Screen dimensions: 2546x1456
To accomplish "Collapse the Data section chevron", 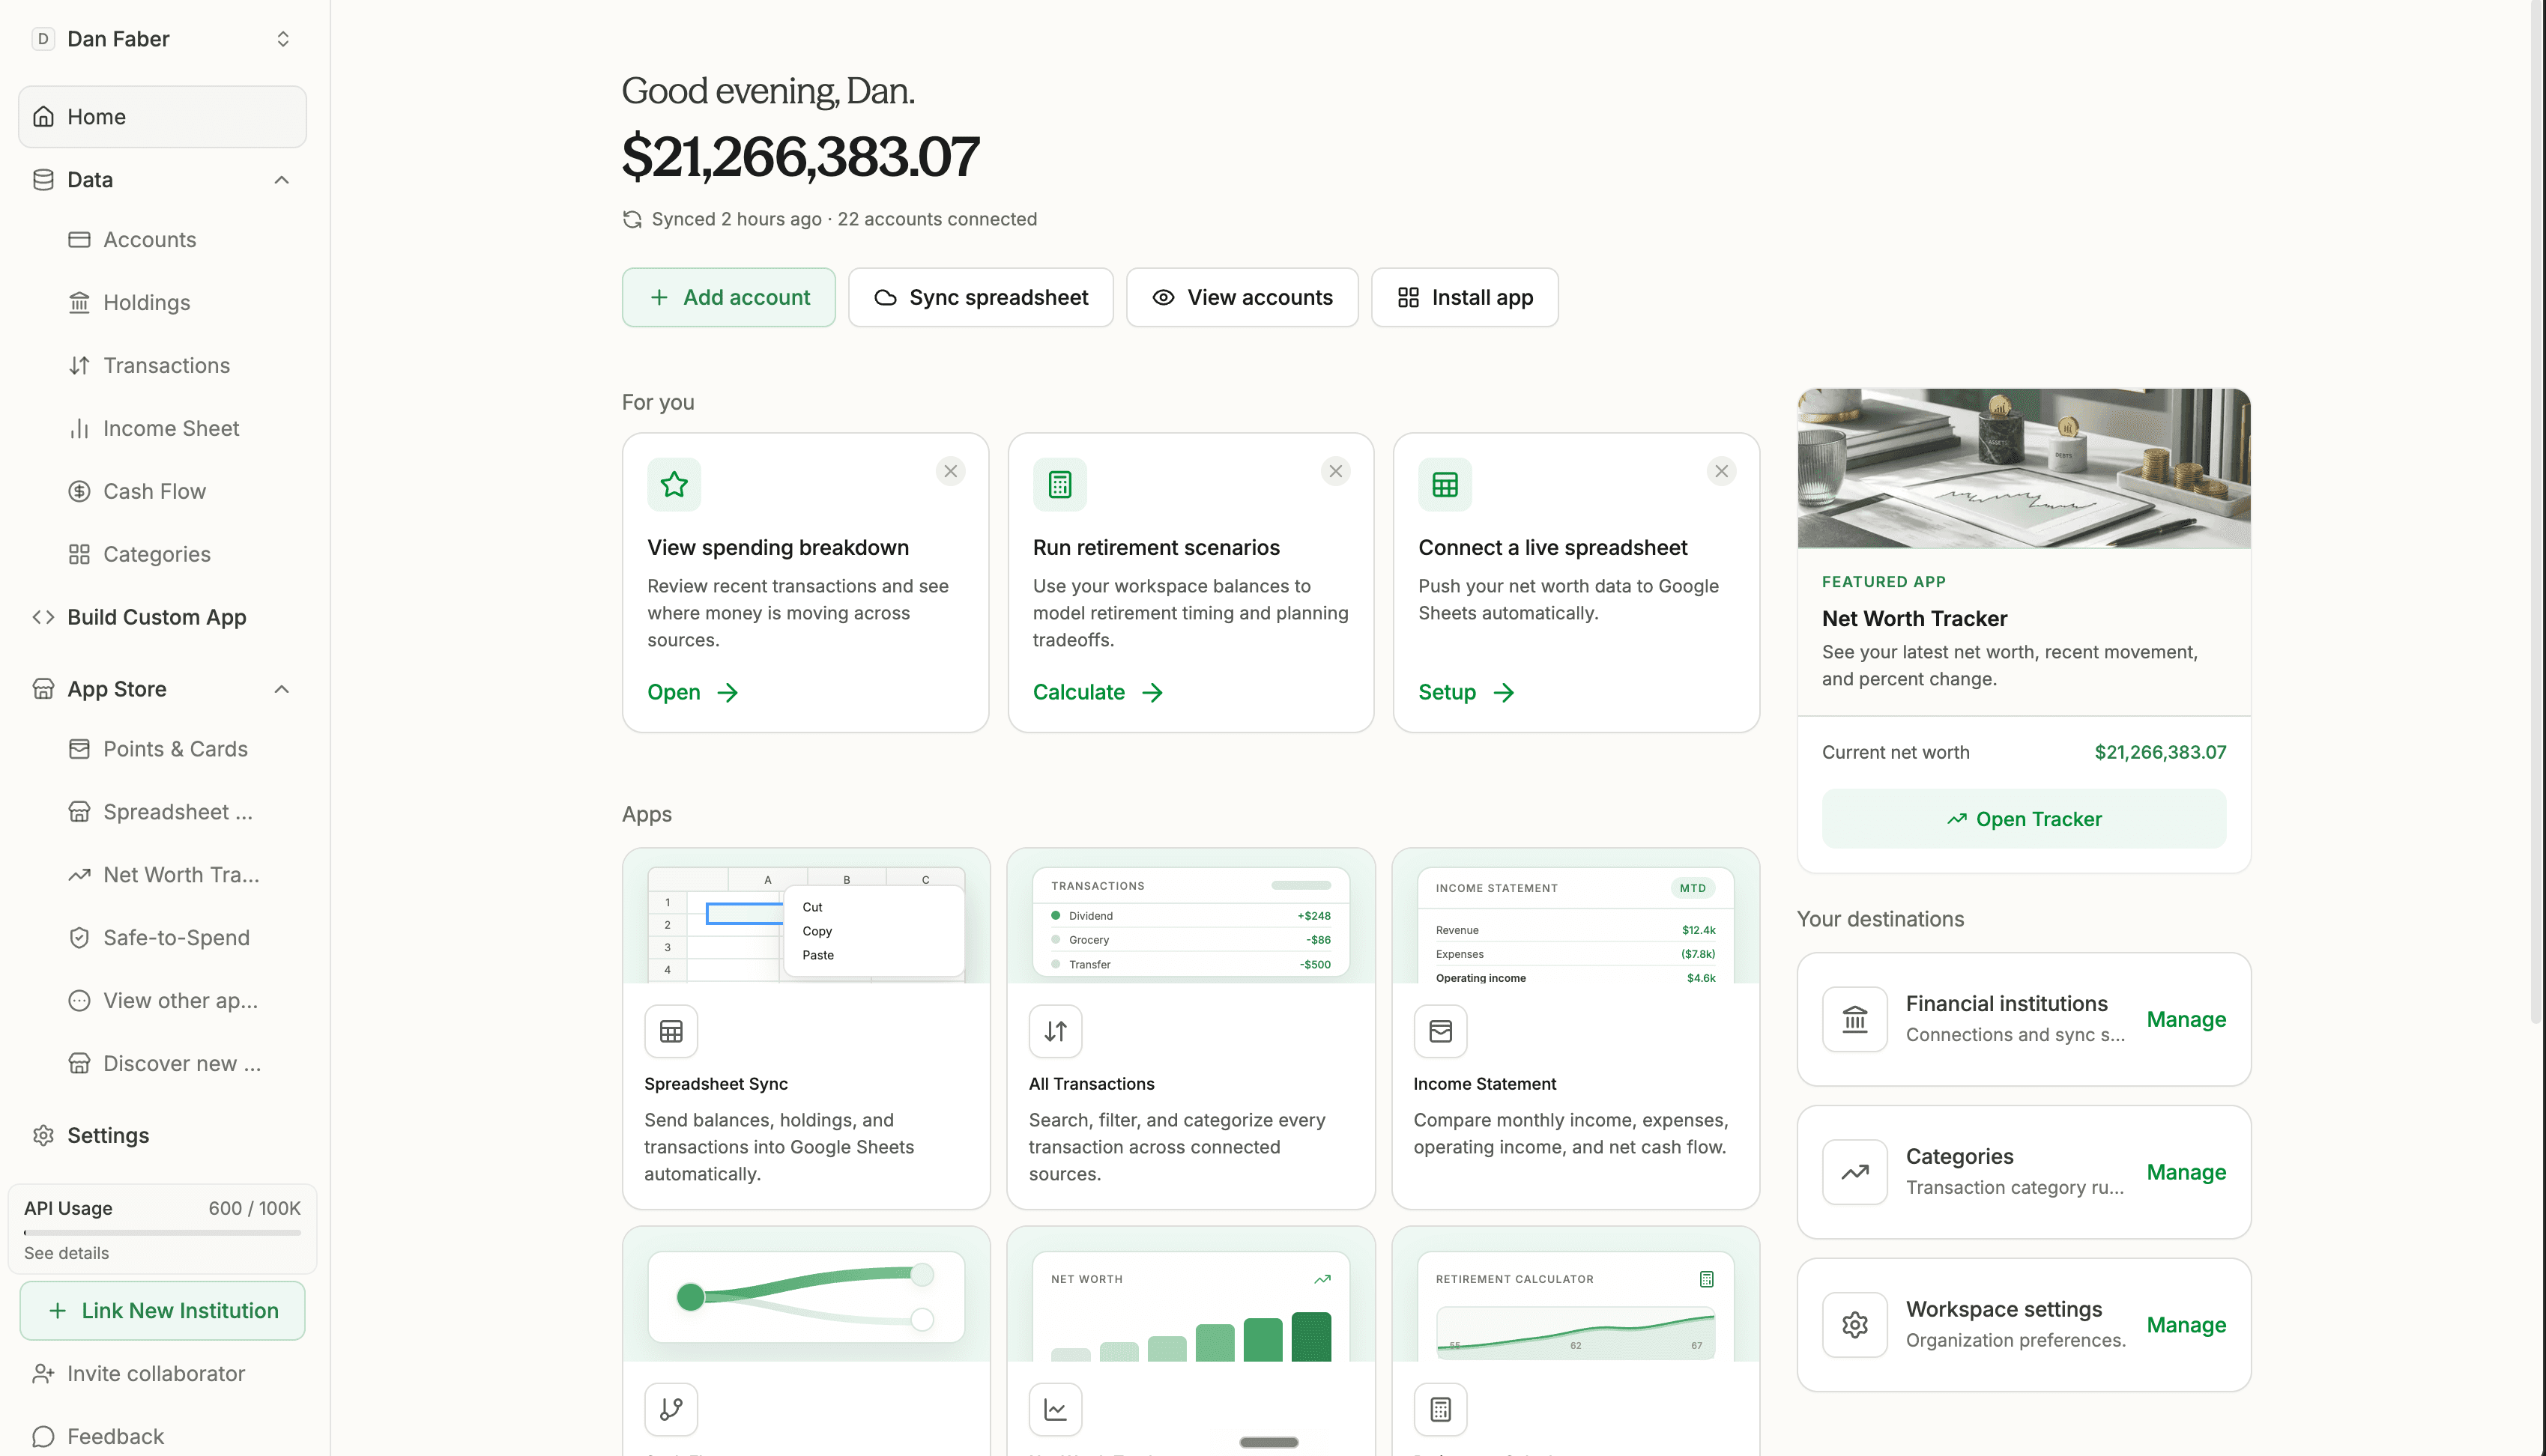I will click(282, 180).
